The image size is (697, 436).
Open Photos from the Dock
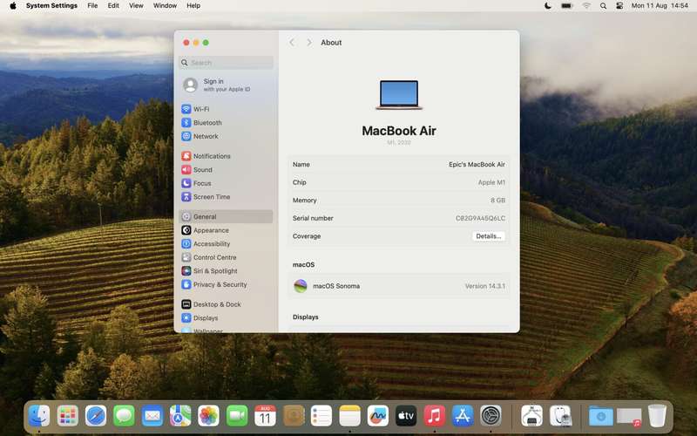[x=208, y=416]
